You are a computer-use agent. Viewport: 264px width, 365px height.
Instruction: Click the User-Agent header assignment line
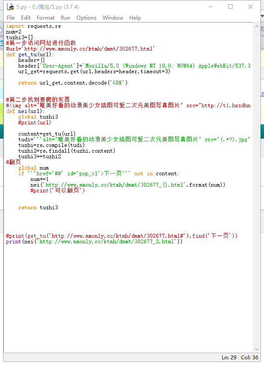coord(134,66)
